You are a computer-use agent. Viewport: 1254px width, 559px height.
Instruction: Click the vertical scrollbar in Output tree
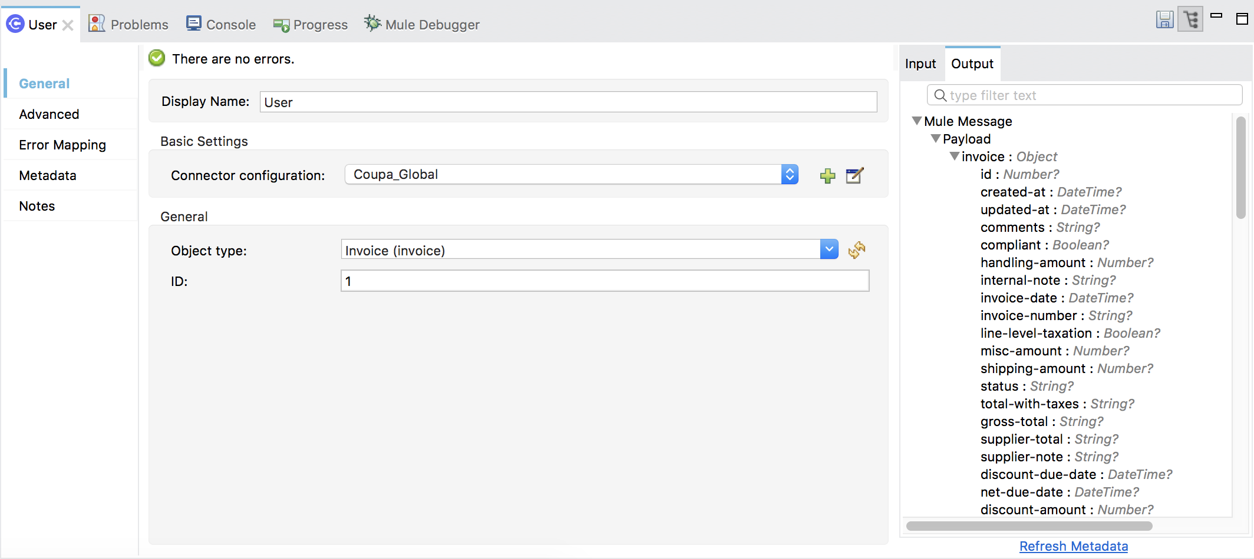pyautogui.click(x=1241, y=168)
